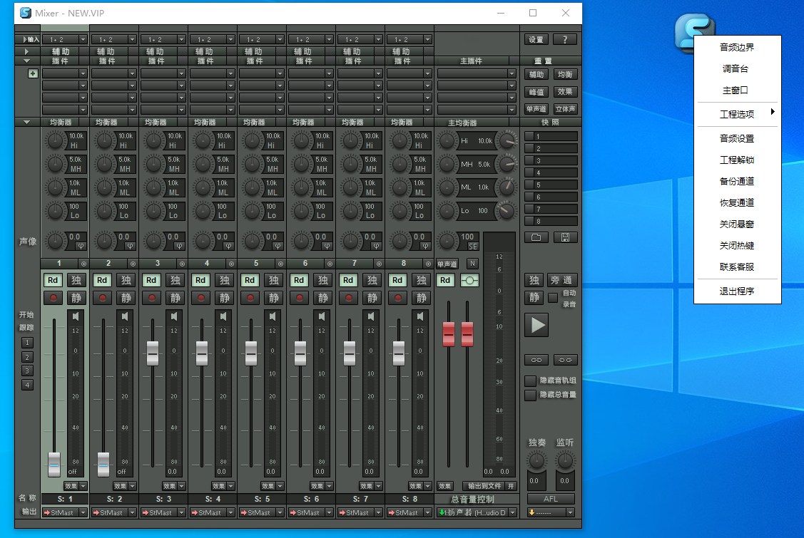Click the question mark help button

(x=565, y=39)
